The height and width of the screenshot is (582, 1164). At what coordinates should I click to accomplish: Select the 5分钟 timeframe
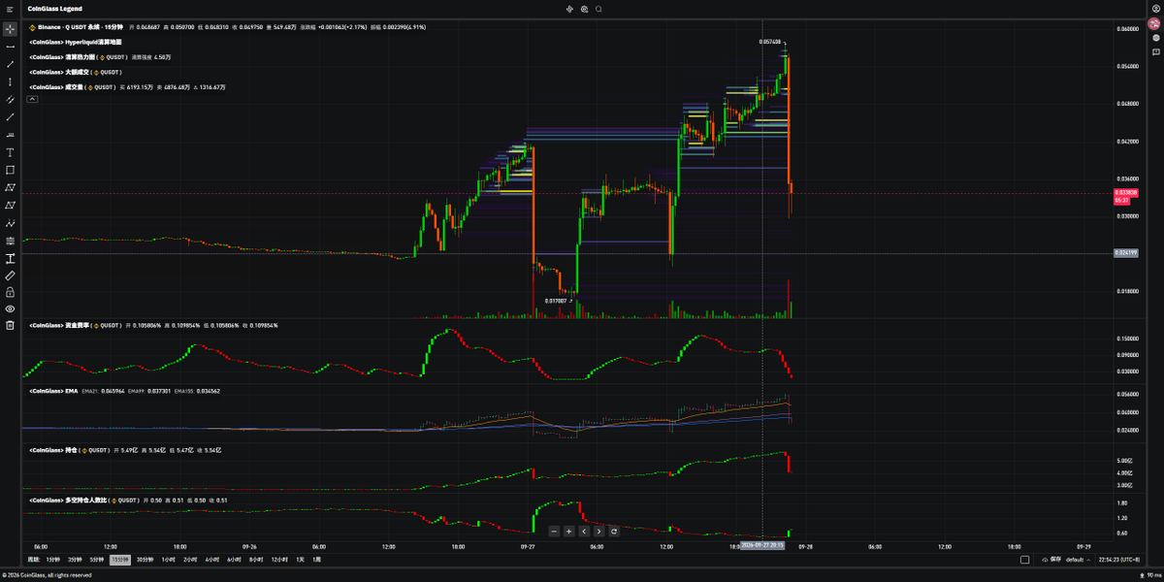click(97, 560)
